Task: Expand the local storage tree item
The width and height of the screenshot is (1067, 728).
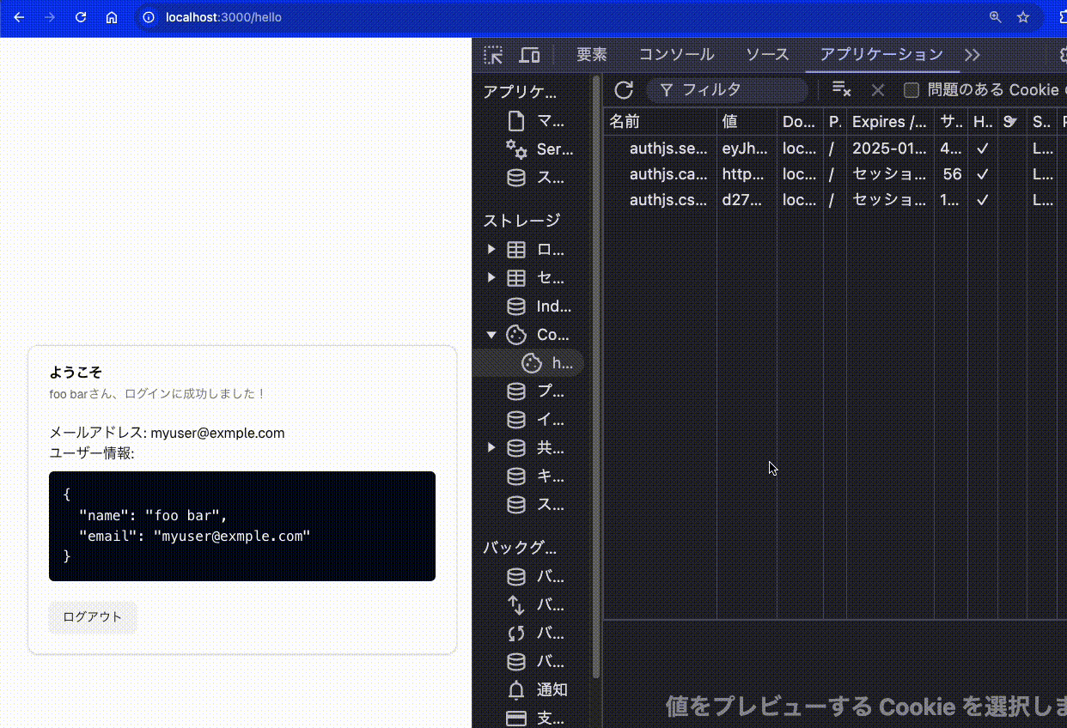Action: coord(491,250)
